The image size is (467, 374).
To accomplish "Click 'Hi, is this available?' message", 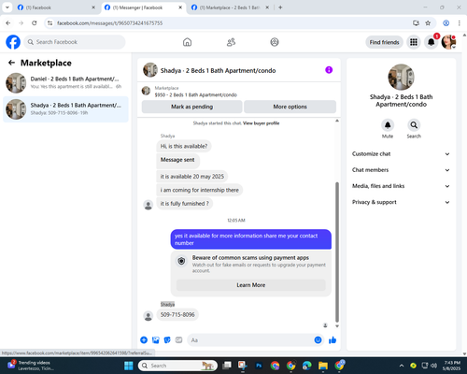I will tap(184, 146).
